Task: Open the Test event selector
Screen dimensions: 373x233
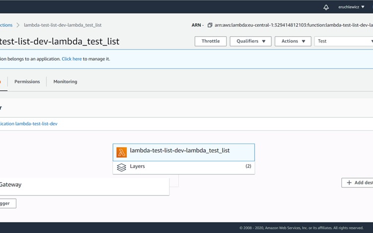Action: 344,41
